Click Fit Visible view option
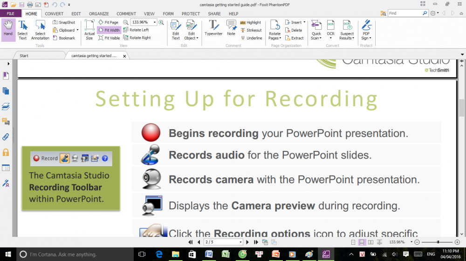The width and height of the screenshot is (466, 261). (x=109, y=38)
